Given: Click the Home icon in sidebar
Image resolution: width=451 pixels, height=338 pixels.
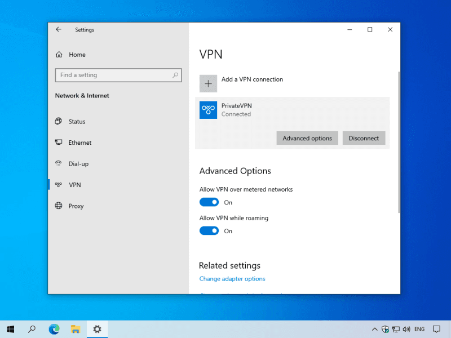Looking at the screenshot, I should click(x=59, y=55).
